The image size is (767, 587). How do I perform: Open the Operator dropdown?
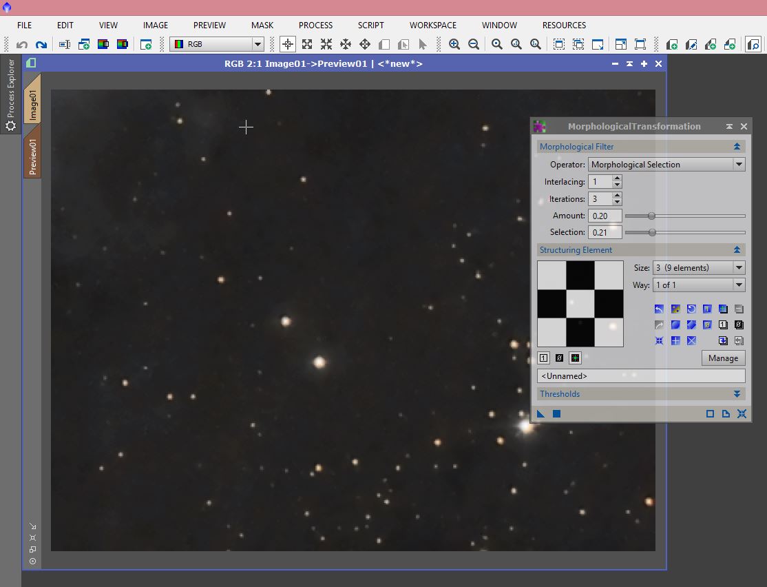738,165
